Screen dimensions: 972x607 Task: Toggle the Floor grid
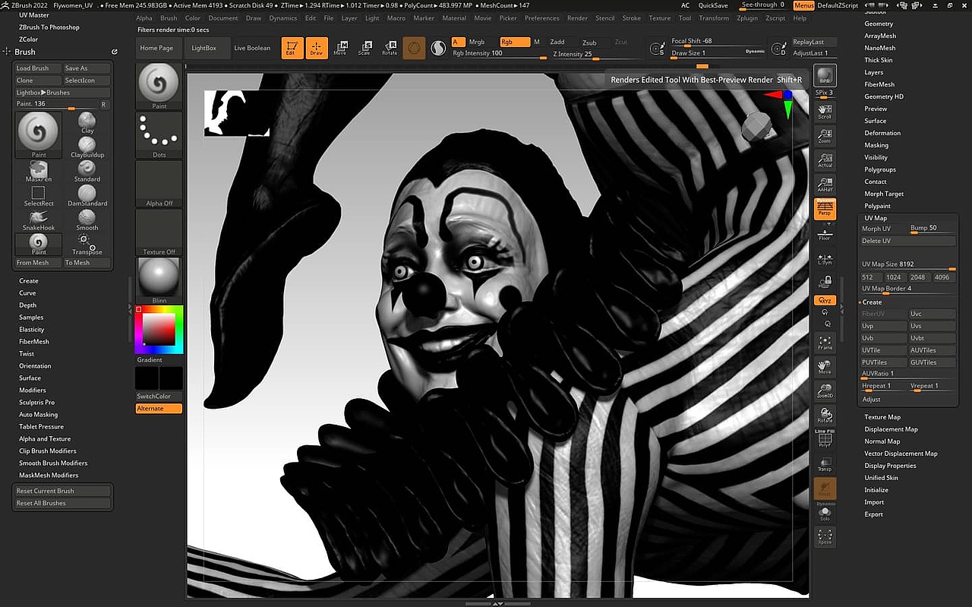point(825,233)
